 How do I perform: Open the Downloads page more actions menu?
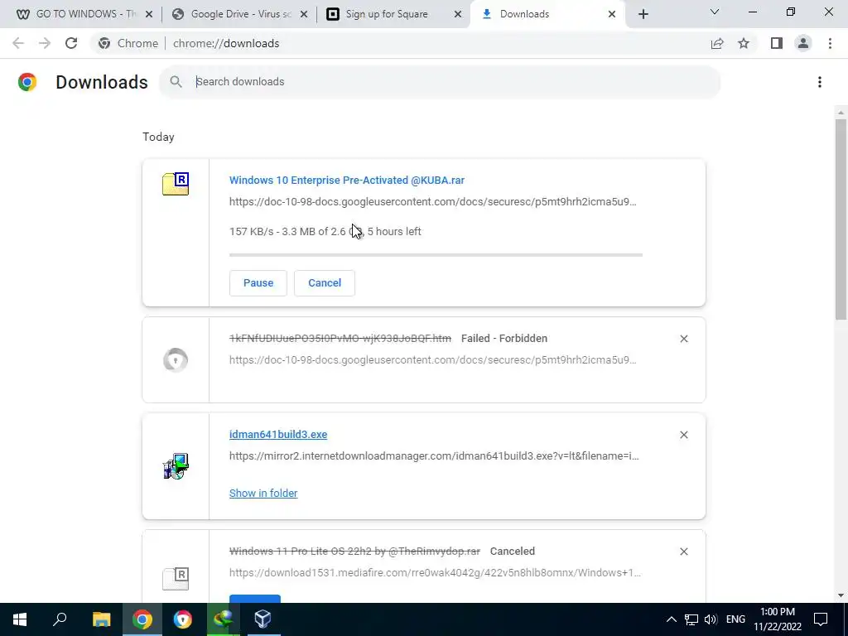[x=820, y=82]
